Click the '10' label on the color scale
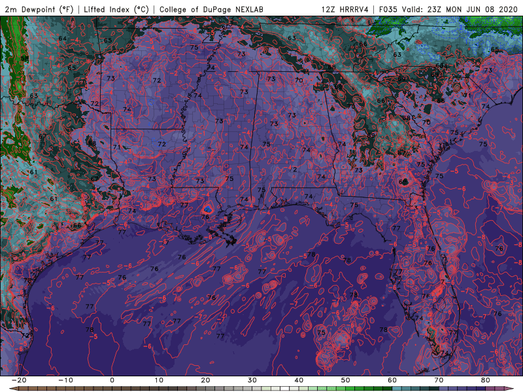The height and width of the screenshot is (392, 523). coord(159,380)
